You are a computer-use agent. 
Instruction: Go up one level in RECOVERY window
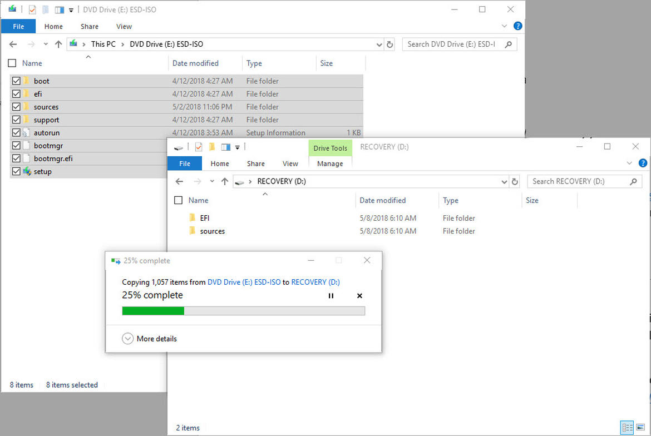click(225, 181)
